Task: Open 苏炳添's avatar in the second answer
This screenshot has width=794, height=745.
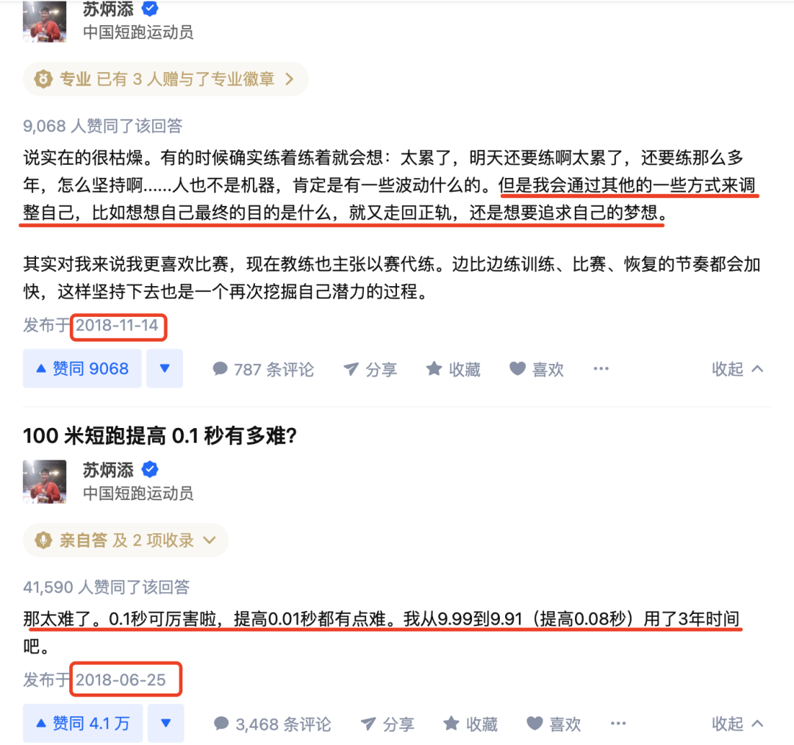Action: (x=45, y=482)
